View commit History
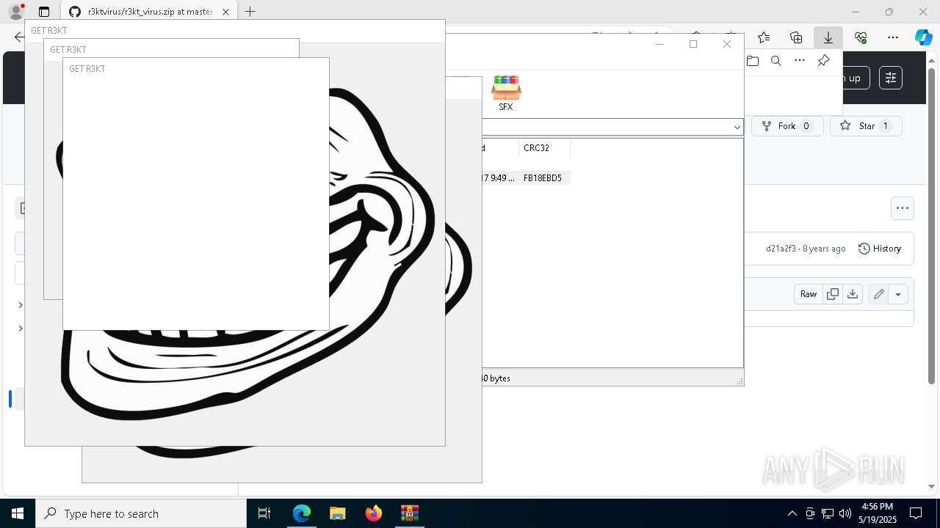This screenshot has width=940, height=528. [880, 249]
